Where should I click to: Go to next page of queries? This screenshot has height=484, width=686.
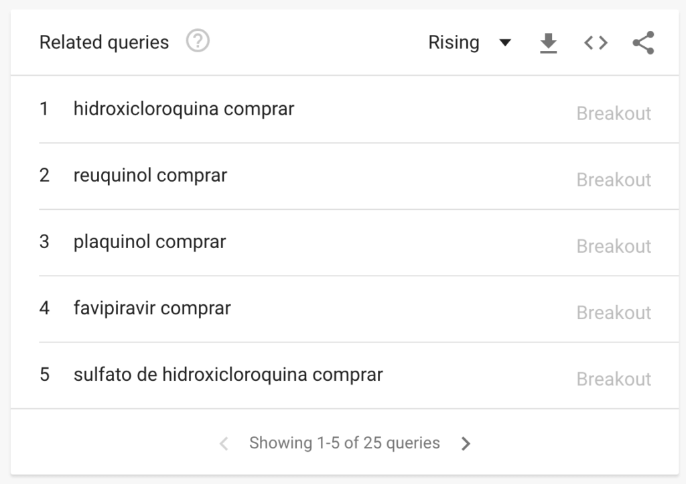point(466,443)
